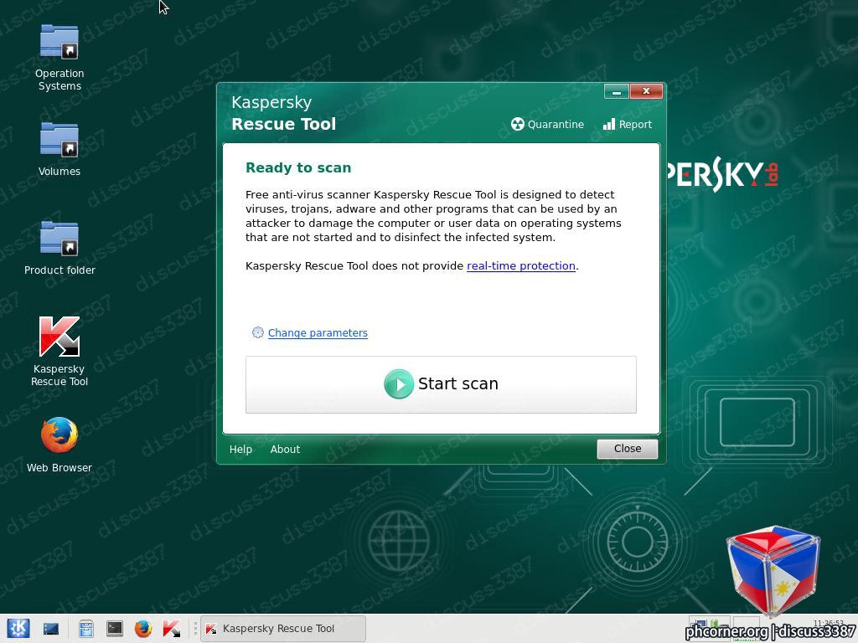
Task: Click the network monitor tray icon
Action: pyautogui.click(x=700, y=624)
